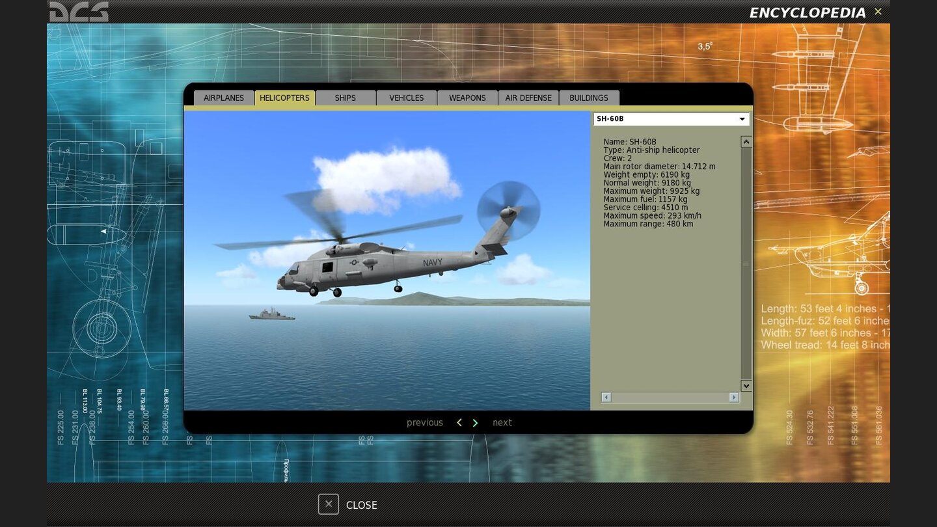
Task: Click the 'next' label
Action: coord(502,423)
